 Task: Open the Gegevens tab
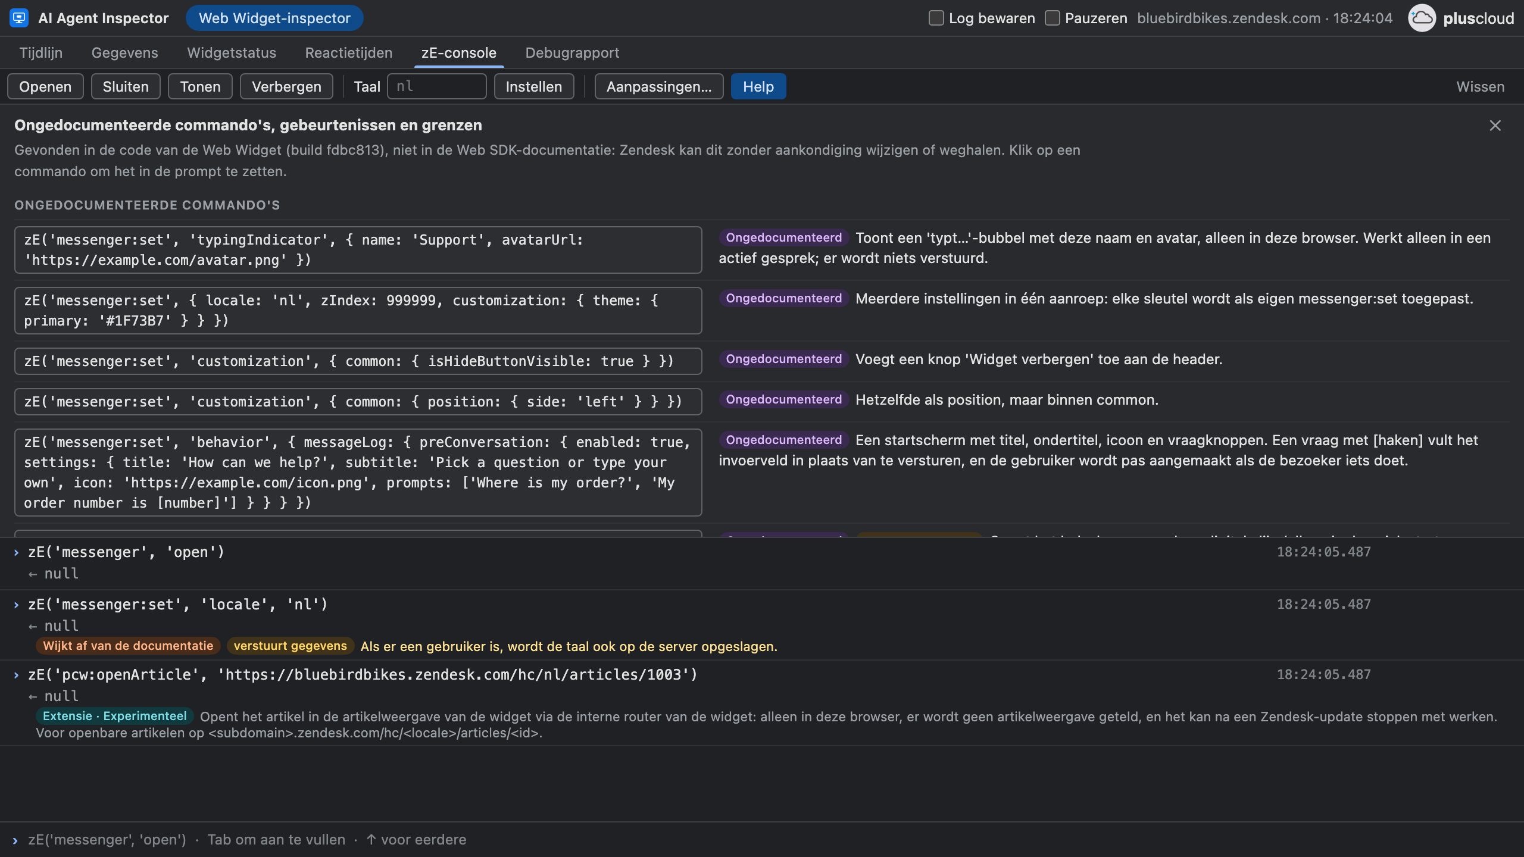124,53
